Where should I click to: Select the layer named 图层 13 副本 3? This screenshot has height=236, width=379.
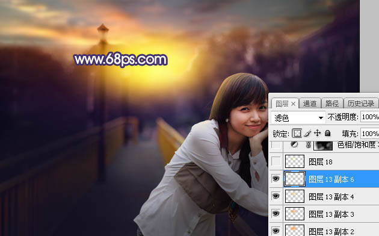click(331, 214)
